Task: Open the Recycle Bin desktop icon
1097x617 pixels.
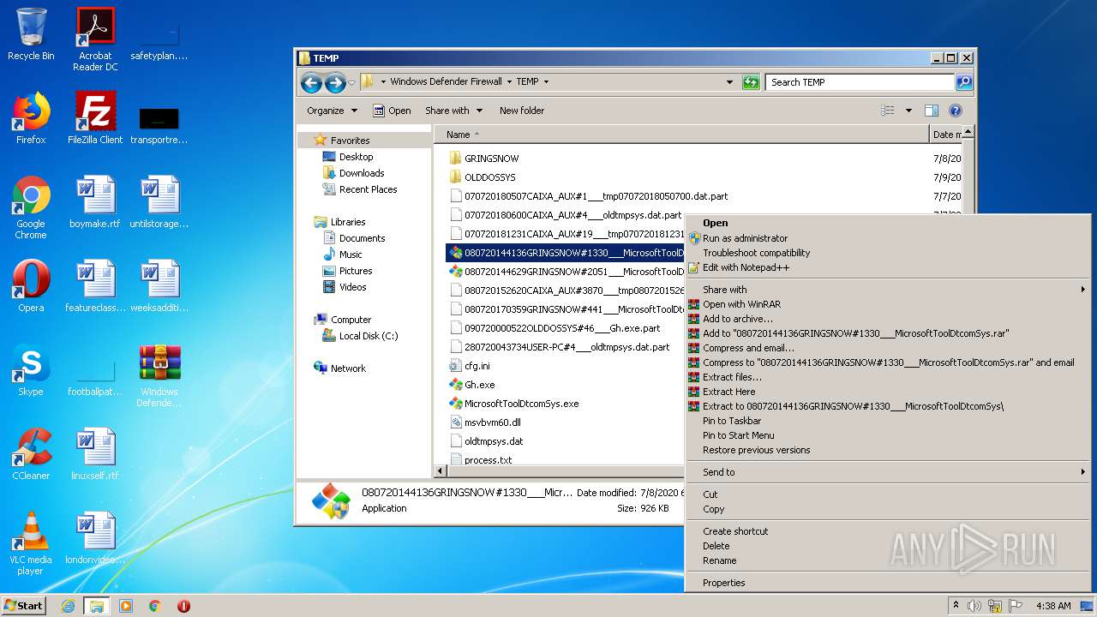Action: (31, 34)
